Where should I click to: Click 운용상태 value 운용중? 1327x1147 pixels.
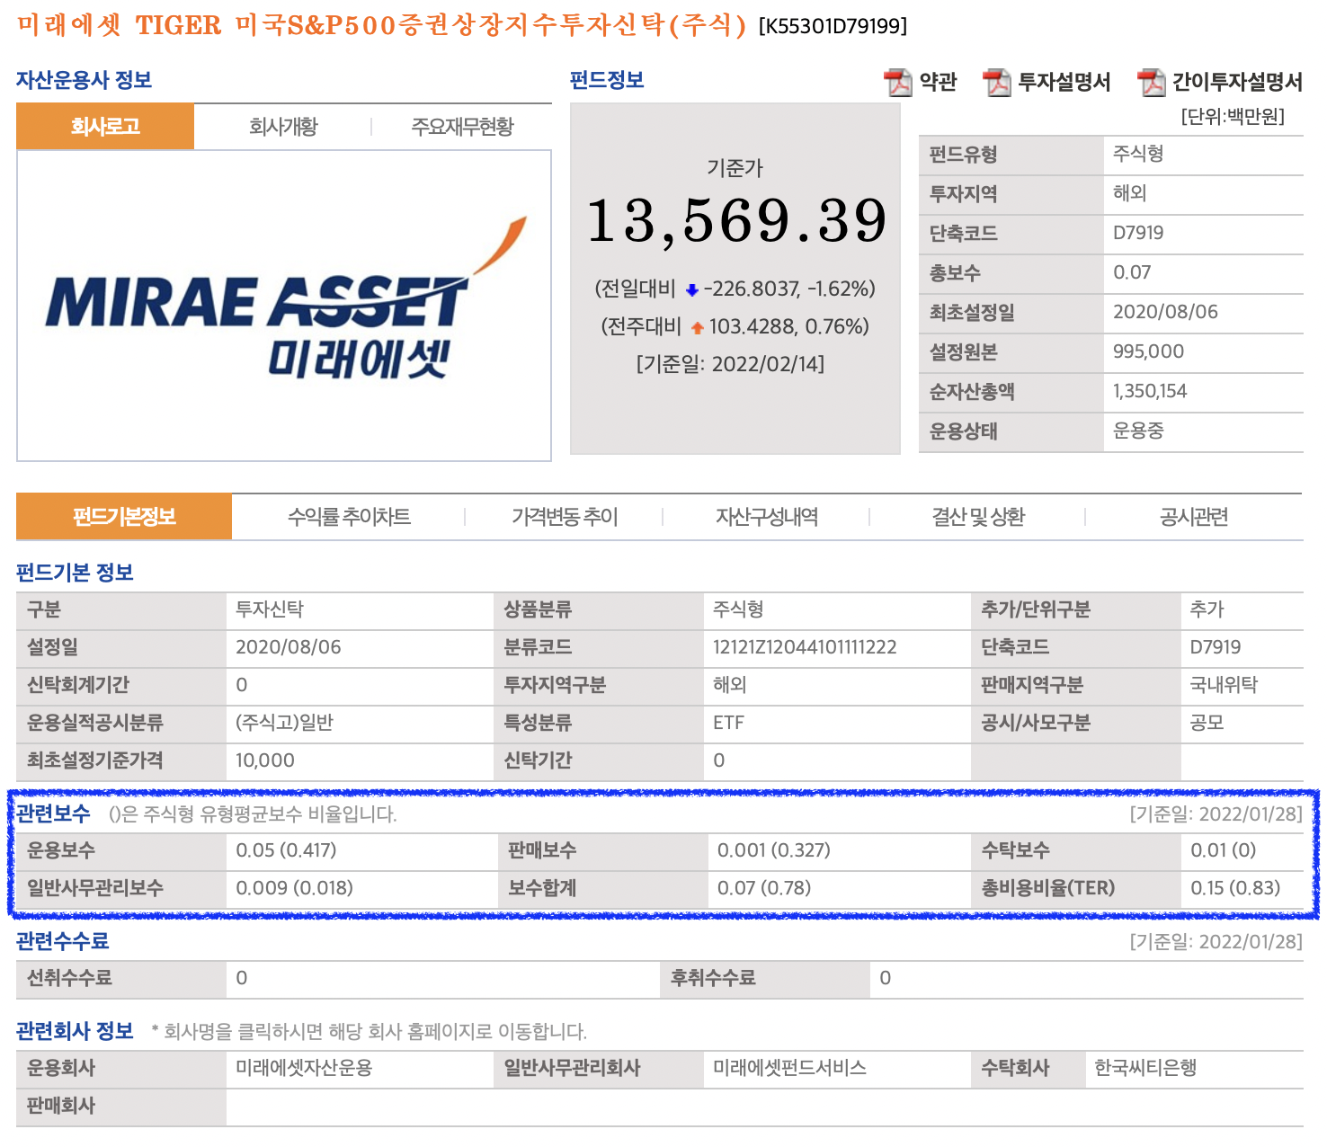point(1138,431)
